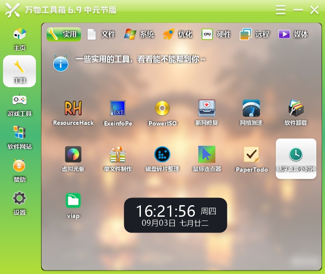Image resolution: width=325 pixels, height=274 pixels.
Task: Open the 单文件制作 tool
Action: pos(118,159)
